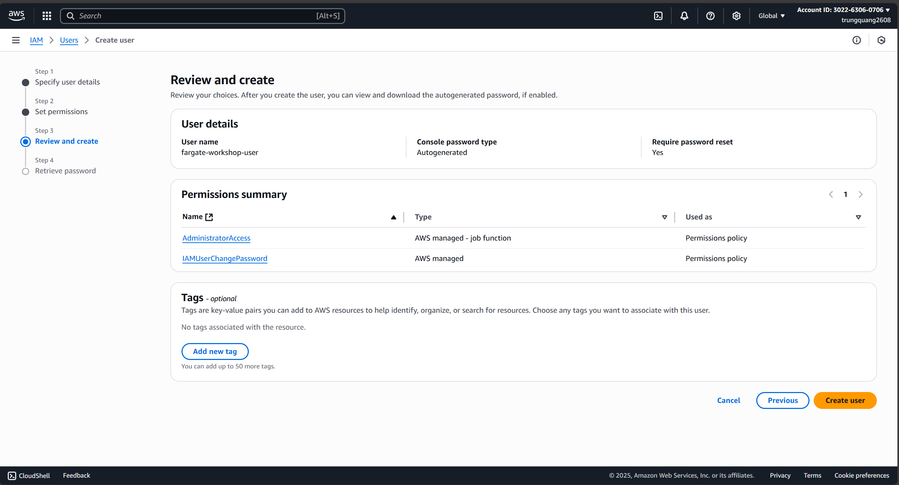The width and height of the screenshot is (899, 485).
Task: Open the hexagon assistant icon
Action: click(881, 40)
